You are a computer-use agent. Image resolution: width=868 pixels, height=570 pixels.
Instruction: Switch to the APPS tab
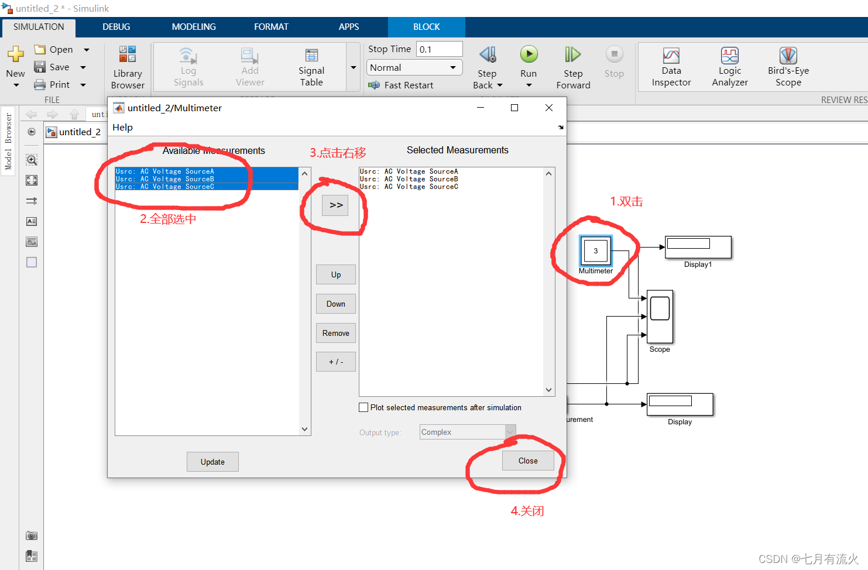click(349, 27)
